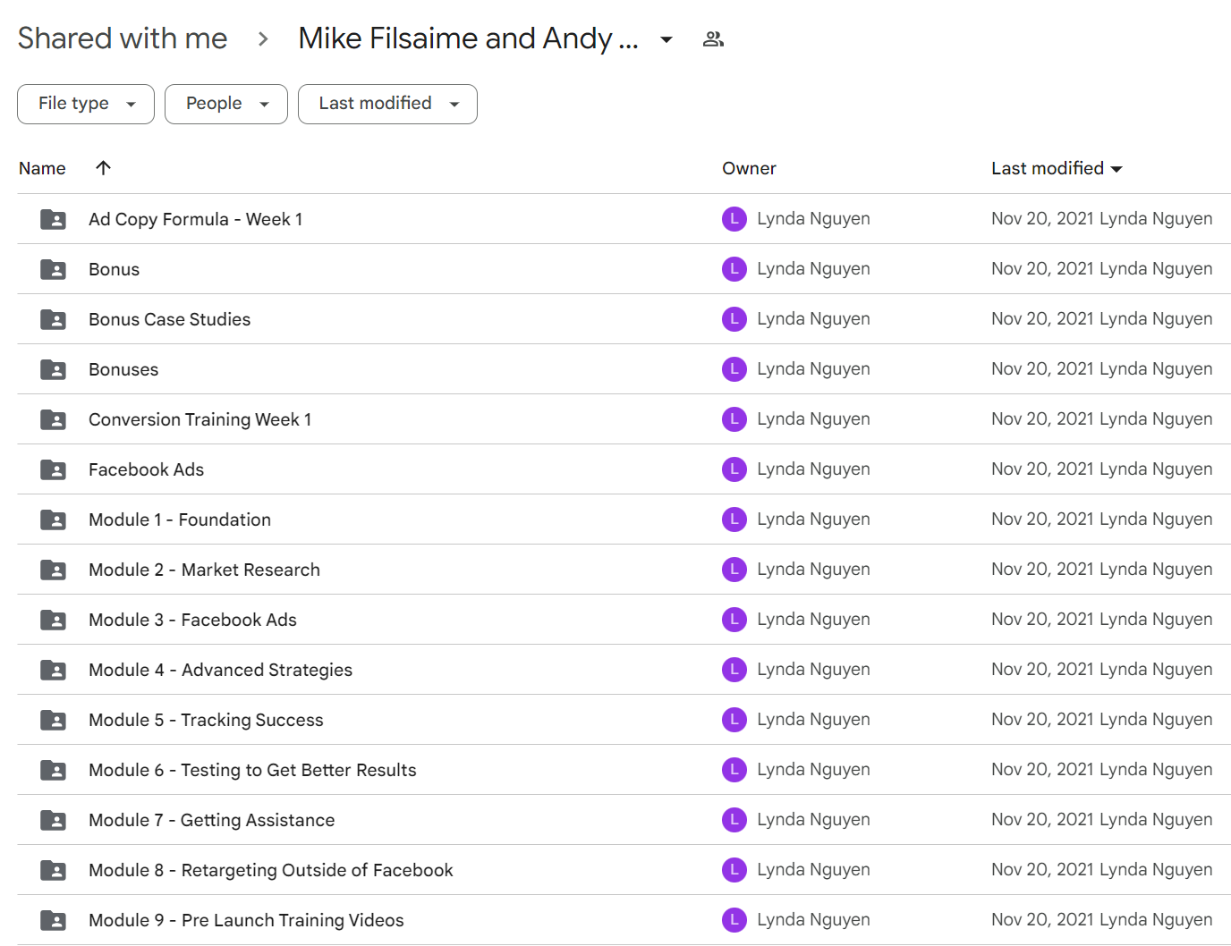Select the Bonuses folder name
The width and height of the screenshot is (1231, 946).
[x=123, y=369]
